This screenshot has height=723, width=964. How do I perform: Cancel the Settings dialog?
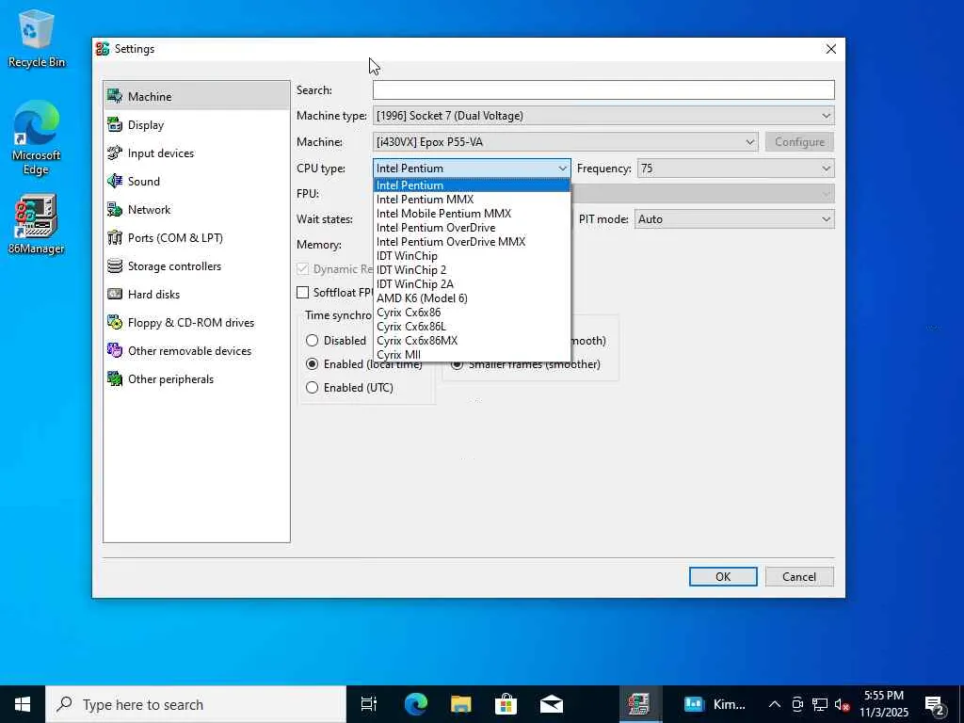(x=799, y=577)
